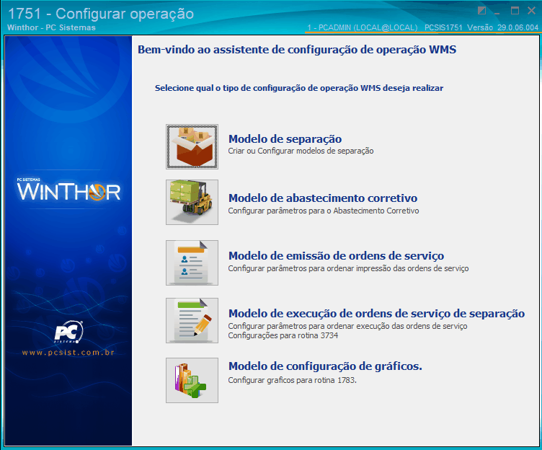Image resolution: width=542 pixels, height=450 pixels.
Task: Click the 'Selecione qual o tipo de configuração' instruction
Action: (x=299, y=88)
